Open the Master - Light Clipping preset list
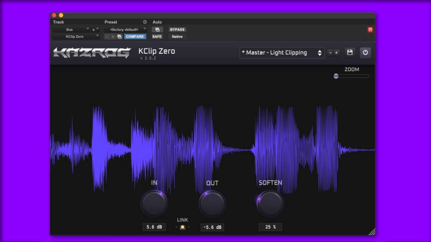431x242 pixels. [x=282, y=53]
